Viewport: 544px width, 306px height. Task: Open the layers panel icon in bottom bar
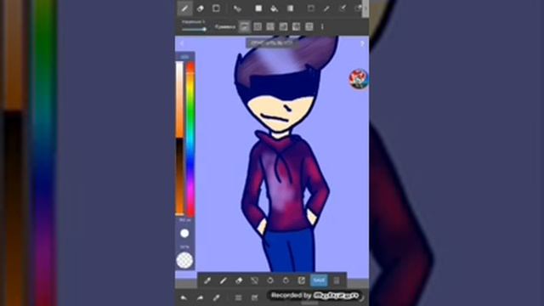255,297
